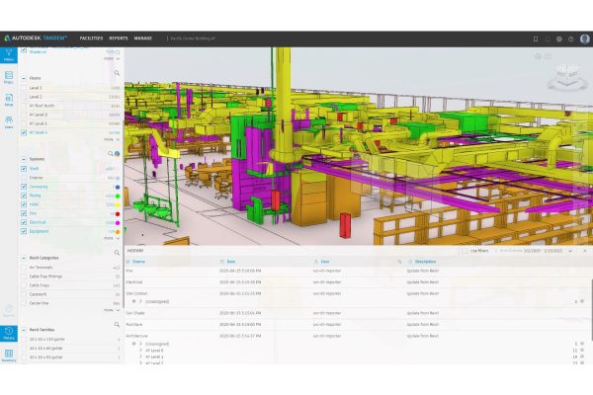
Task: Click the Users icon in sidebar
Action: 9,122
